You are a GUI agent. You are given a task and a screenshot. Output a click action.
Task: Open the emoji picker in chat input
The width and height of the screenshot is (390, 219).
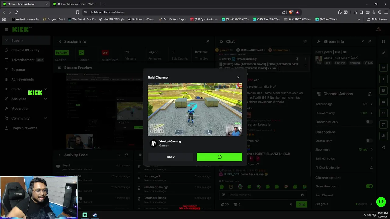tap(302, 195)
